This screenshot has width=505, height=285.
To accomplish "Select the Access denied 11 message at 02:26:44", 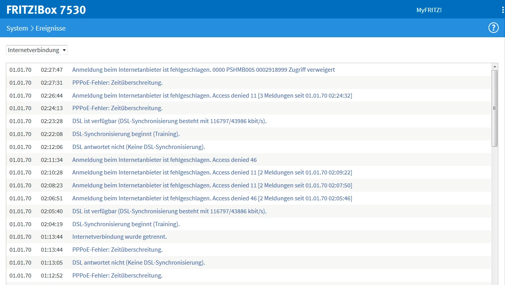I will pyautogui.click(x=212, y=96).
